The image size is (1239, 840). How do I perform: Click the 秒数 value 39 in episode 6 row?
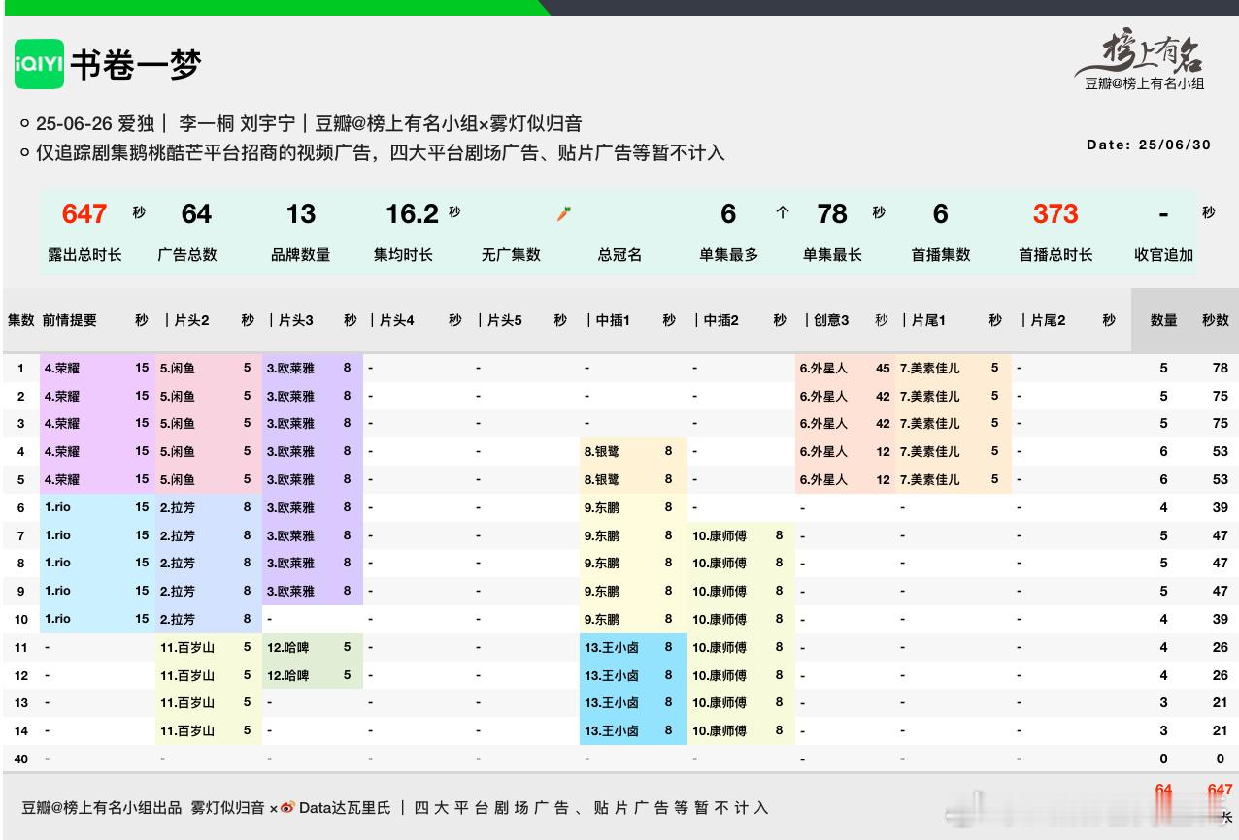click(1221, 507)
